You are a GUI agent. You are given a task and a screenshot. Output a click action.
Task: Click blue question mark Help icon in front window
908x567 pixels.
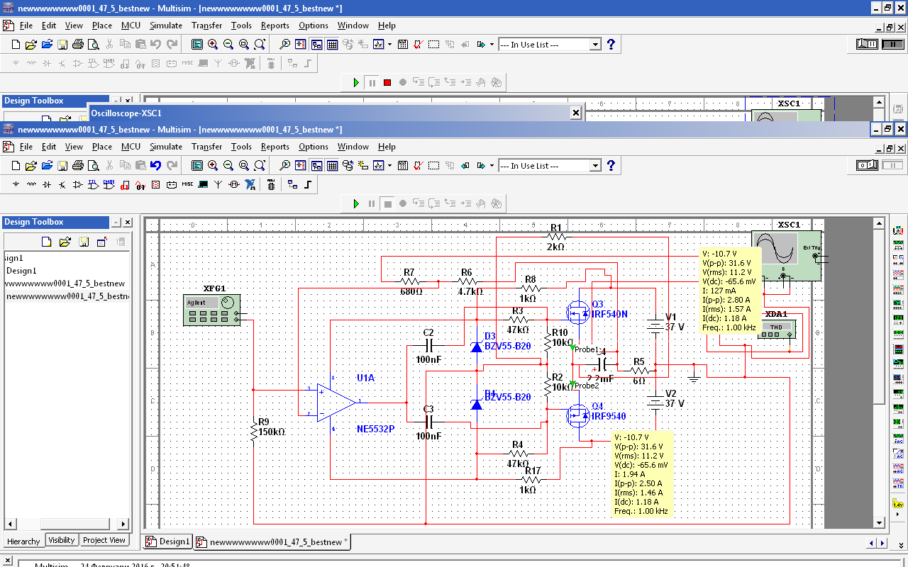click(x=611, y=165)
